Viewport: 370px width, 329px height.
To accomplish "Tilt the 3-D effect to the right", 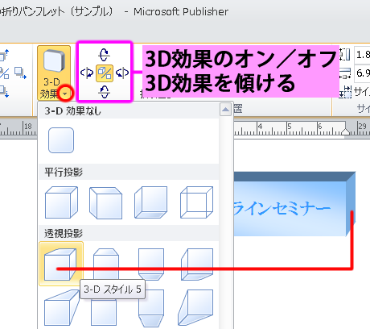I will (122, 73).
